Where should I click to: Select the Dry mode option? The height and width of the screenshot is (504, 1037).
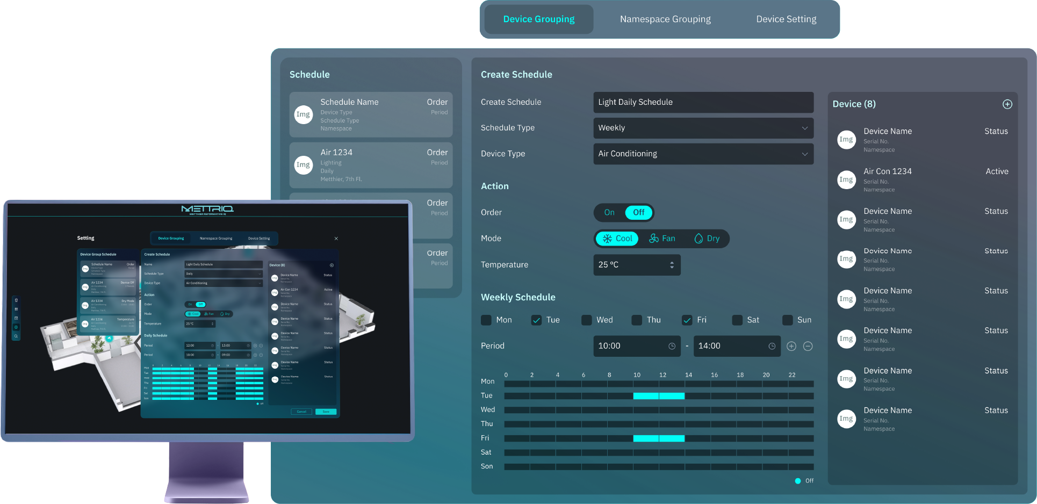coord(707,239)
